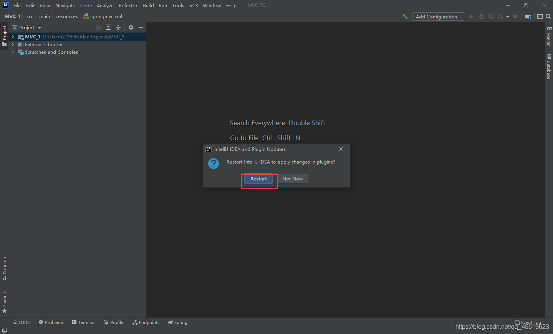Image resolution: width=553 pixels, height=334 pixels.
Task: Click the Run Anything icon in toolbar
Action: pos(540,17)
